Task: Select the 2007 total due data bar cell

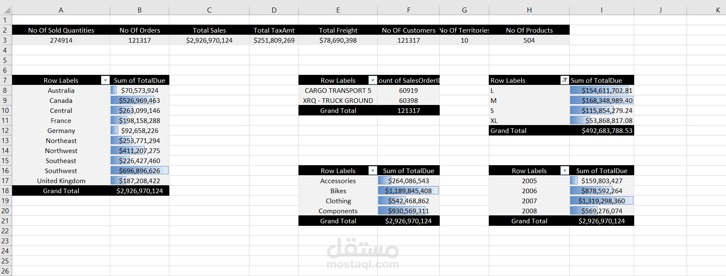Action: point(602,201)
